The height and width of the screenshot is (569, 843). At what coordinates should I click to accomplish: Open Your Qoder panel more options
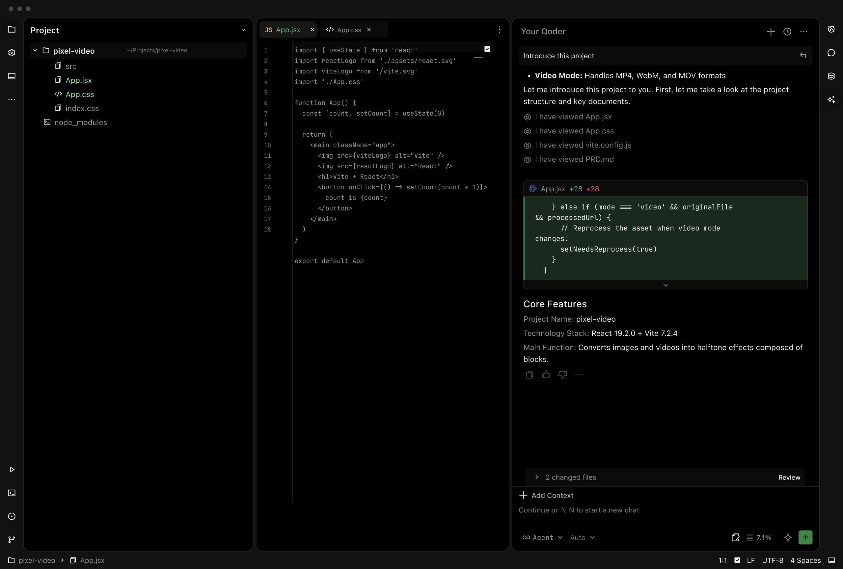(803, 32)
